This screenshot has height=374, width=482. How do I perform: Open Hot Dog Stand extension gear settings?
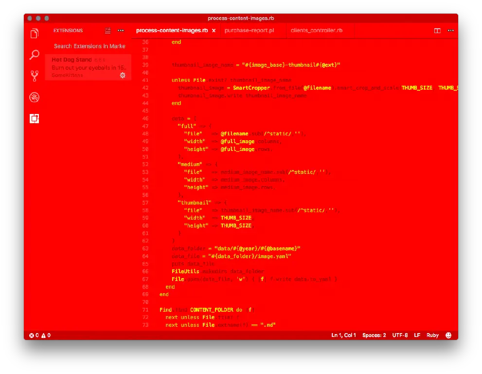tap(123, 75)
